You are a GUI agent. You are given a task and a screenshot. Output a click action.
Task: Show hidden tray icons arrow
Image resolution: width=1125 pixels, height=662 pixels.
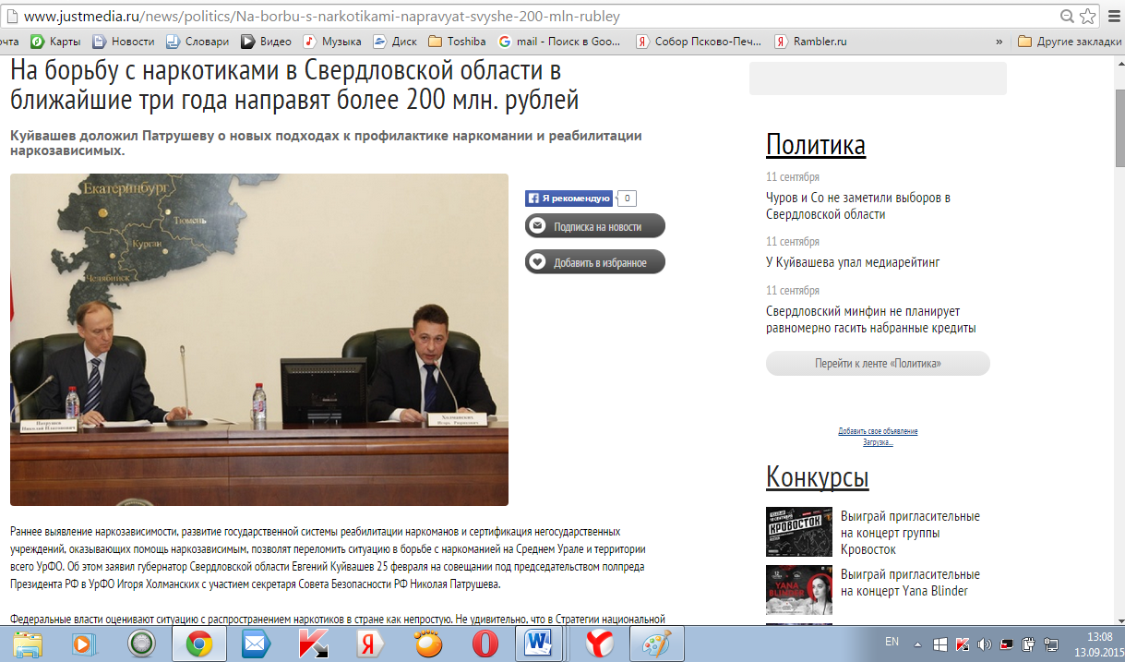pos(918,644)
